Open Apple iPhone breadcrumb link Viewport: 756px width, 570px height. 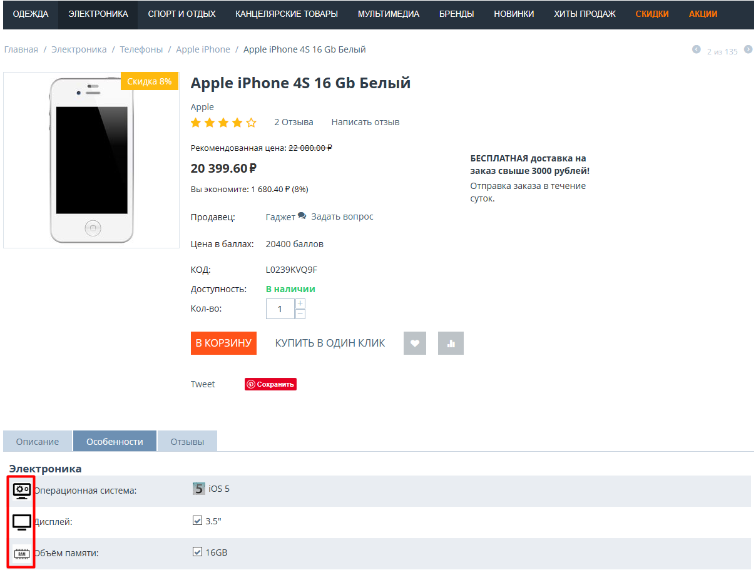click(203, 49)
